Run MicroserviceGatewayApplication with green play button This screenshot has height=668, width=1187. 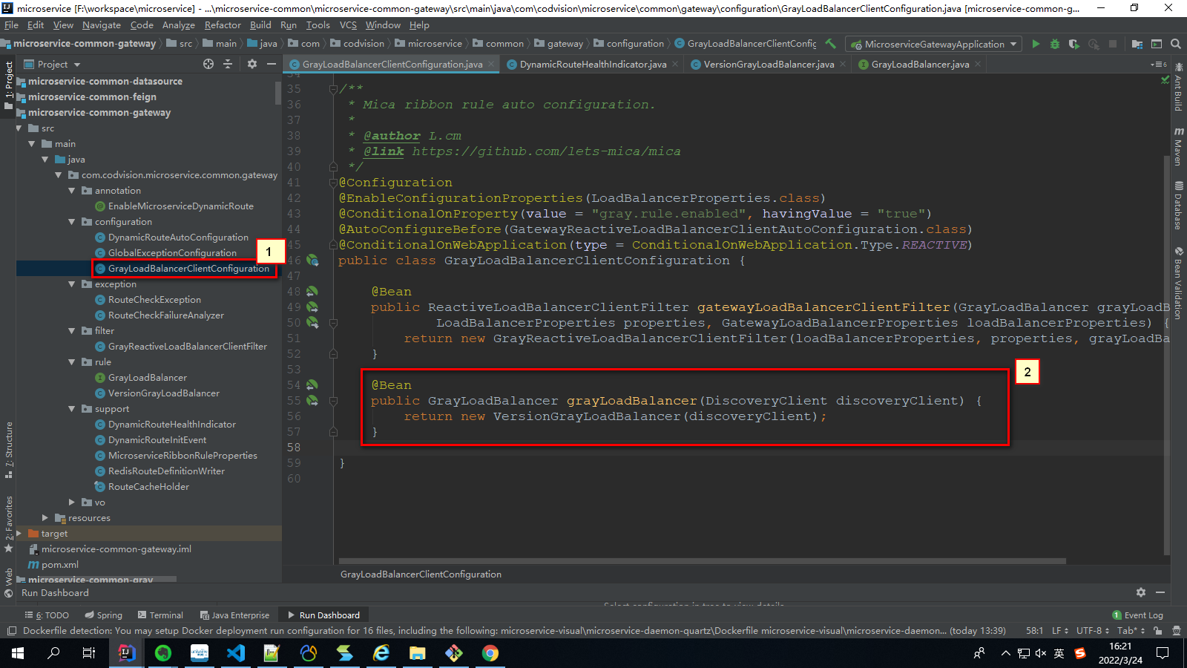tap(1036, 44)
